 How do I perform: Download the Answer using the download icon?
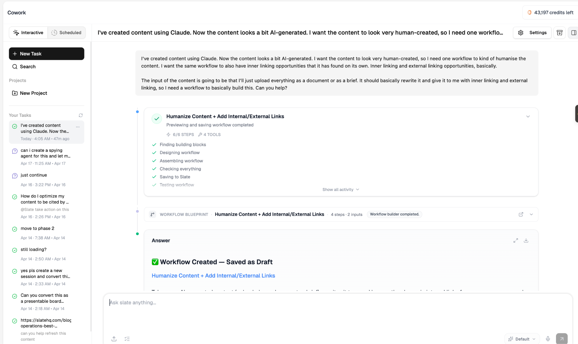tap(526, 240)
